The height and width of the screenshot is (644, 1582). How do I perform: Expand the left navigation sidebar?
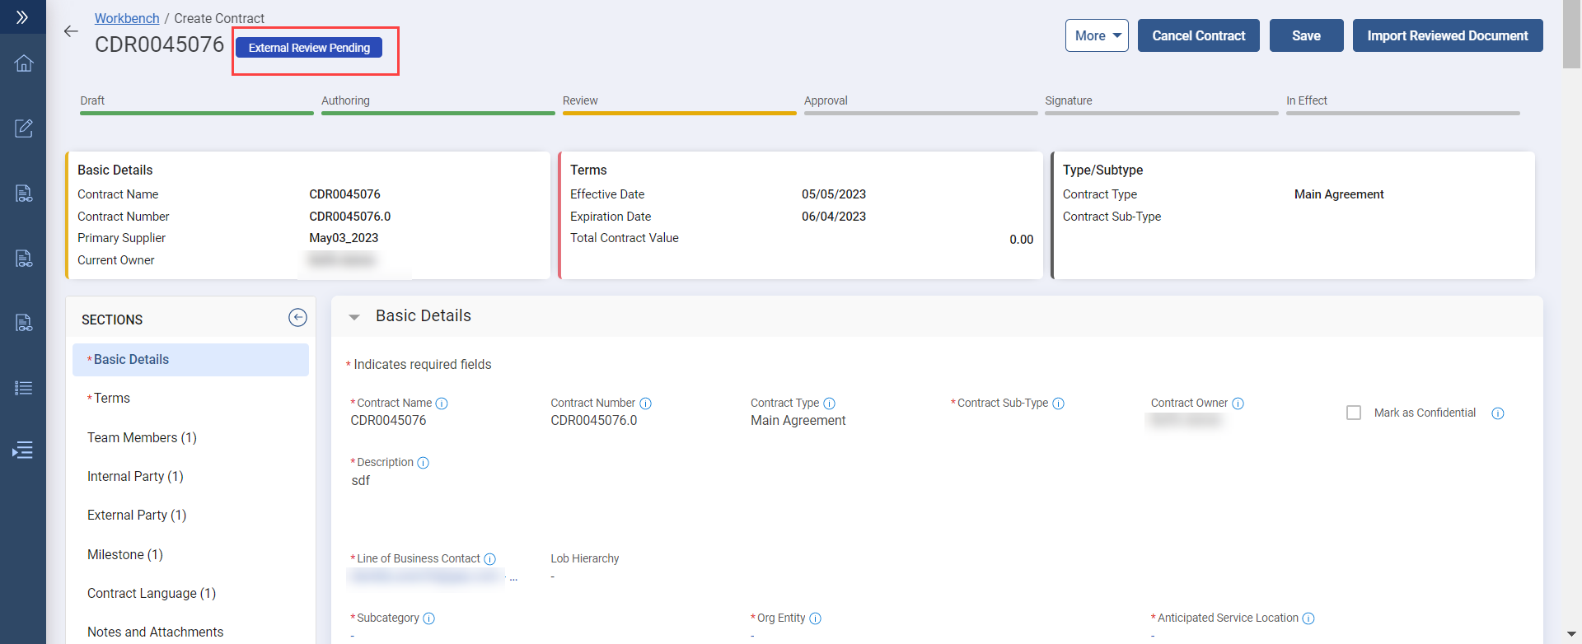(x=22, y=16)
